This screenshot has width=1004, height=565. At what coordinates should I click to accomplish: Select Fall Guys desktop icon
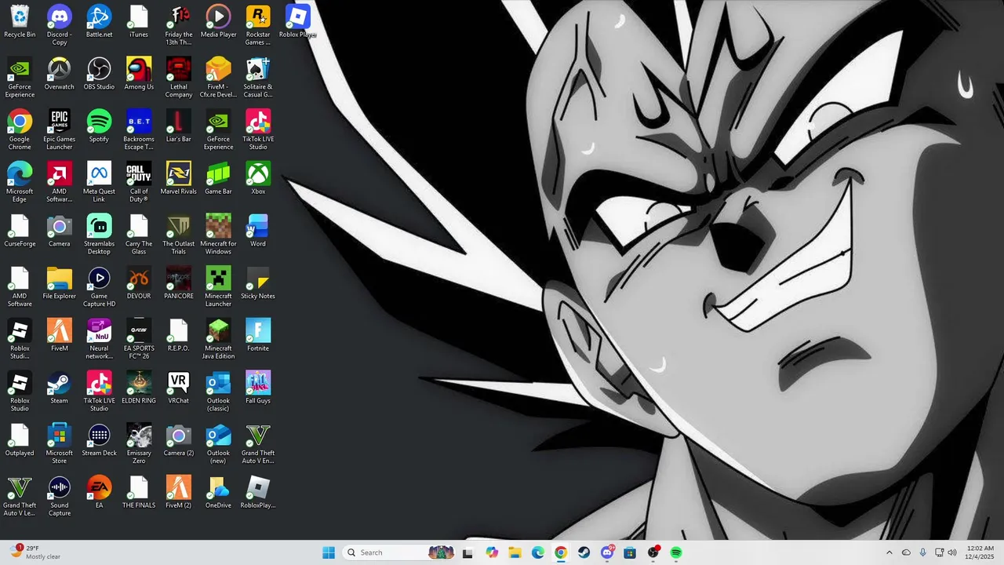(x=258, y=388)
